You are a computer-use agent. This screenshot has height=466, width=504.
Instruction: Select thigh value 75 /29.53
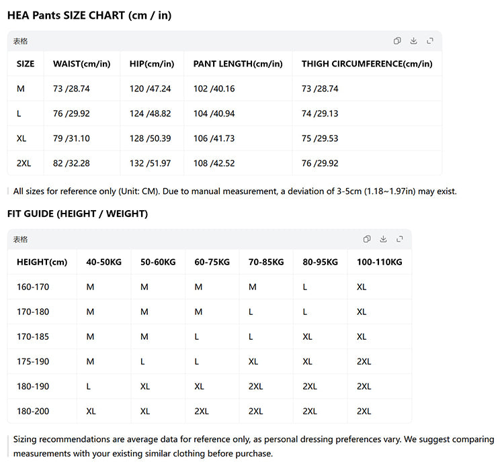click(x=320, y=138)
